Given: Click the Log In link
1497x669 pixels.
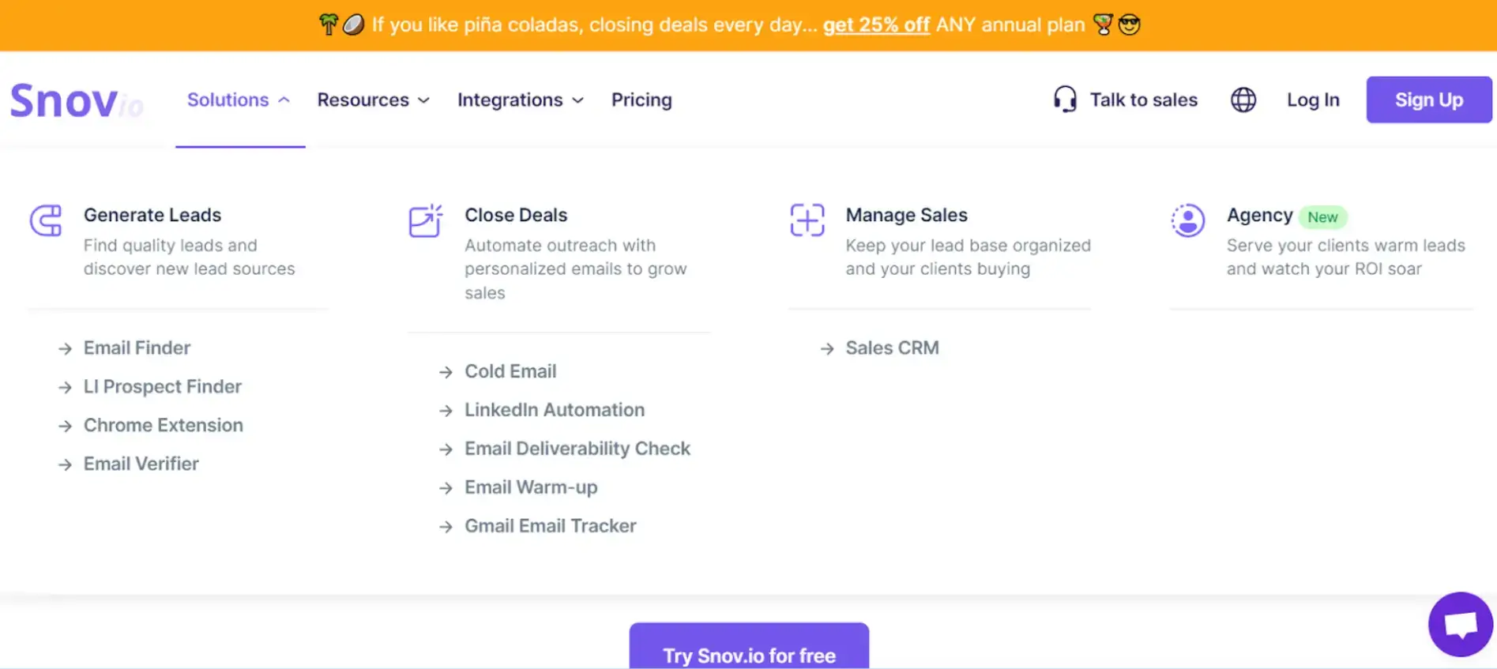Looking at the screenshot, I should [x=1313, y=100].
